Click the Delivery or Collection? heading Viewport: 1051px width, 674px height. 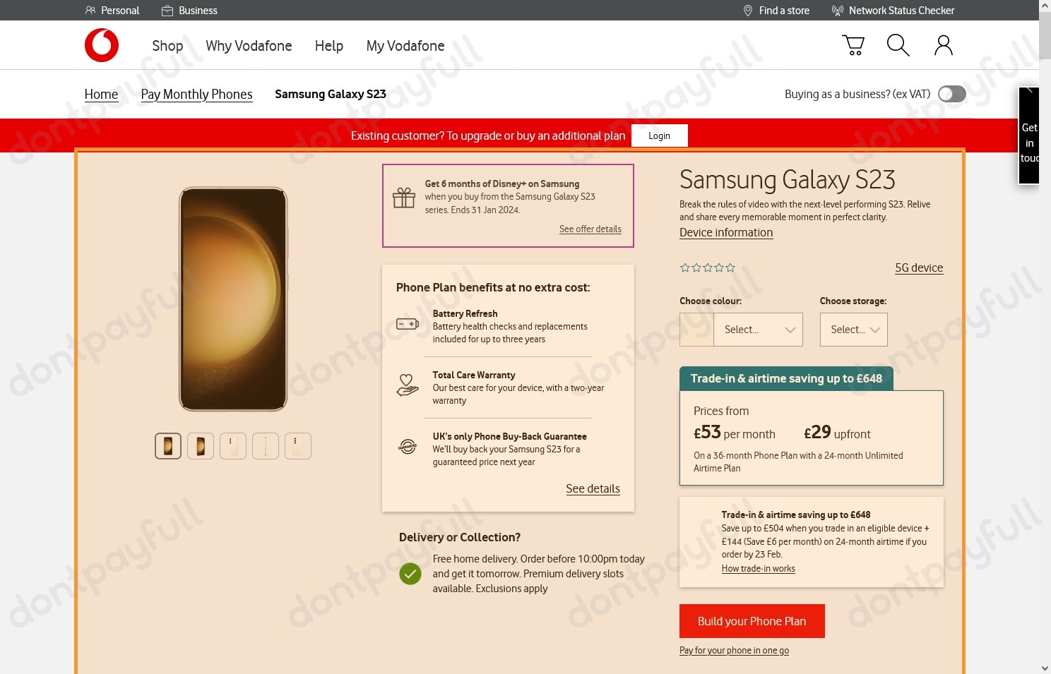click(x=460, y=538)
